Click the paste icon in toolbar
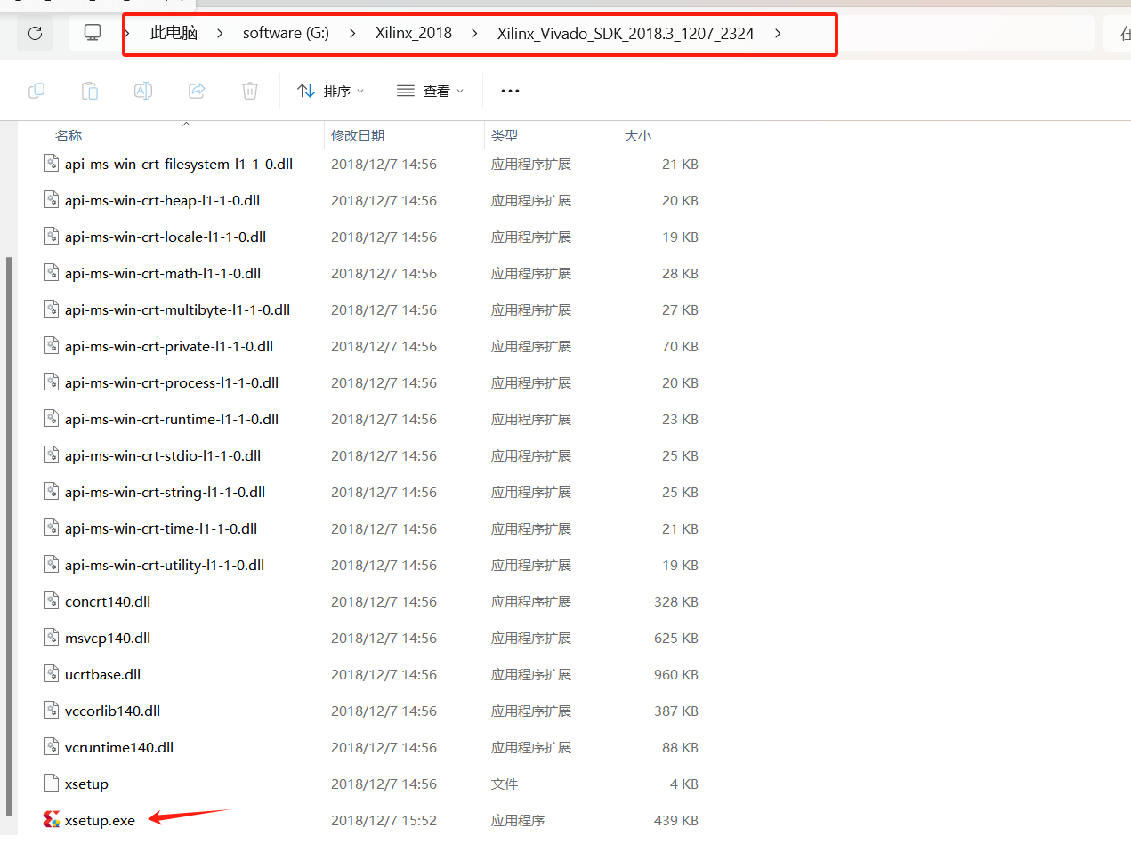1131x844 pixels. [x=90, y=91]
